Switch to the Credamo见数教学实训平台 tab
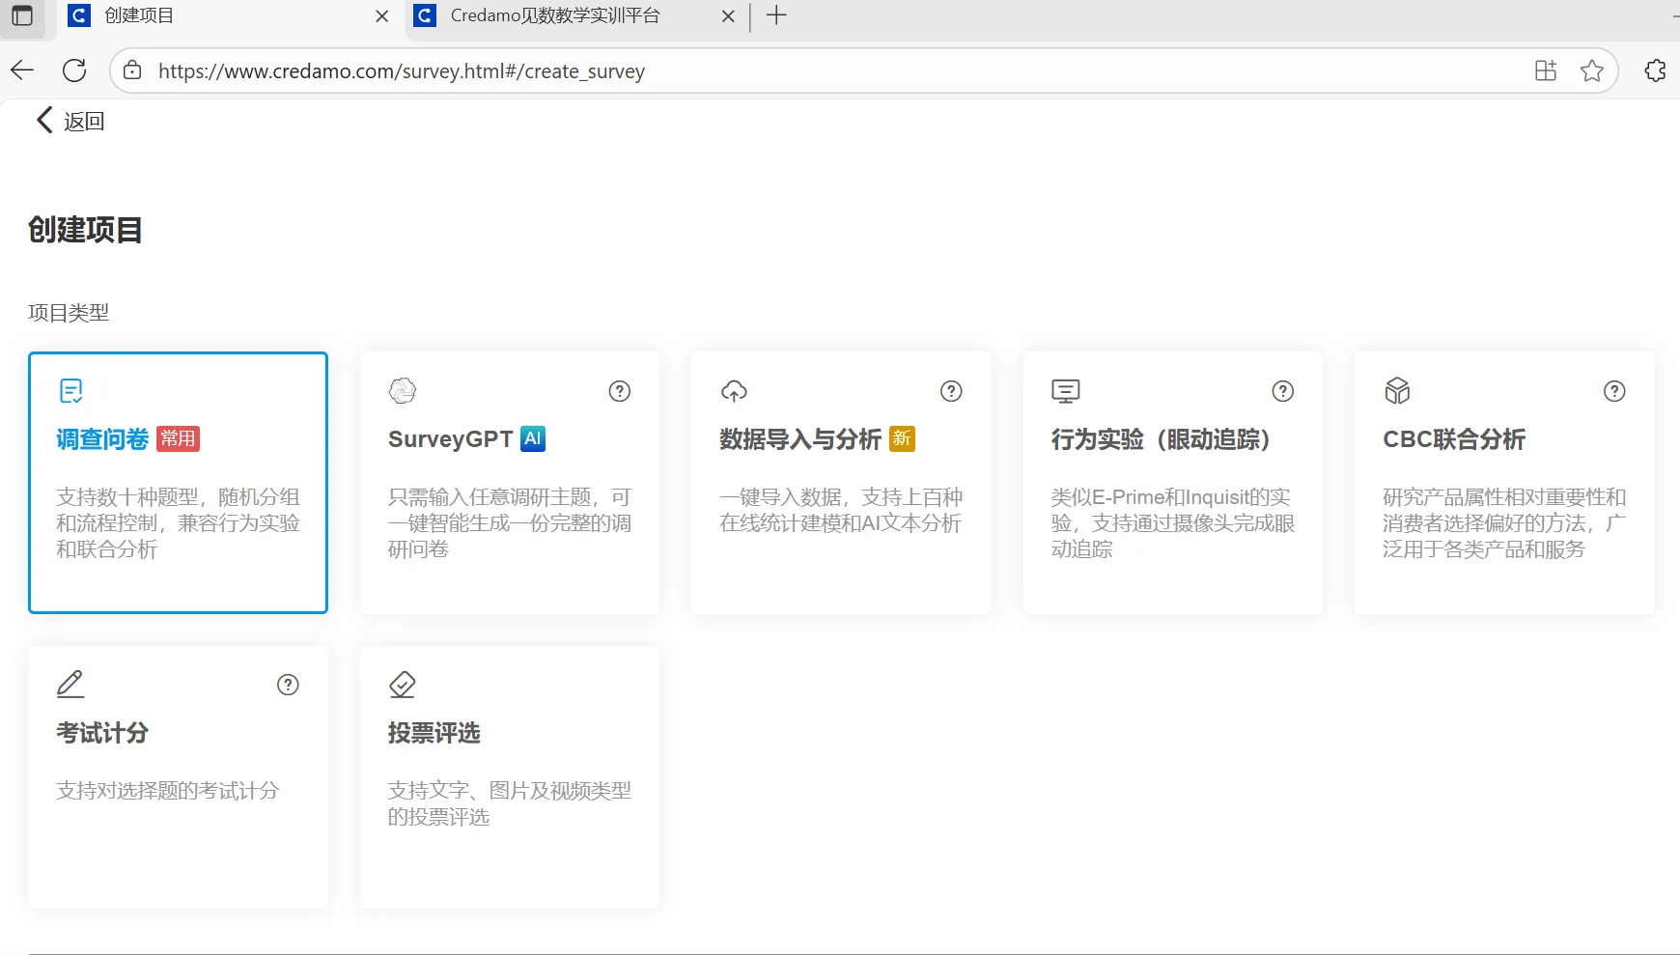Screen dimensions: 1680x955 pos(555,15)
